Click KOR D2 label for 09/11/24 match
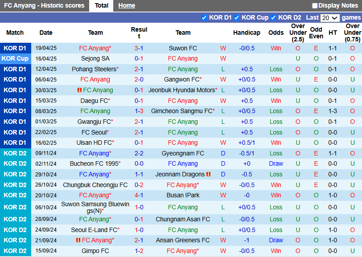Image resolution: width=362 pixels, height=257 pixels. [x=15, y=153]
